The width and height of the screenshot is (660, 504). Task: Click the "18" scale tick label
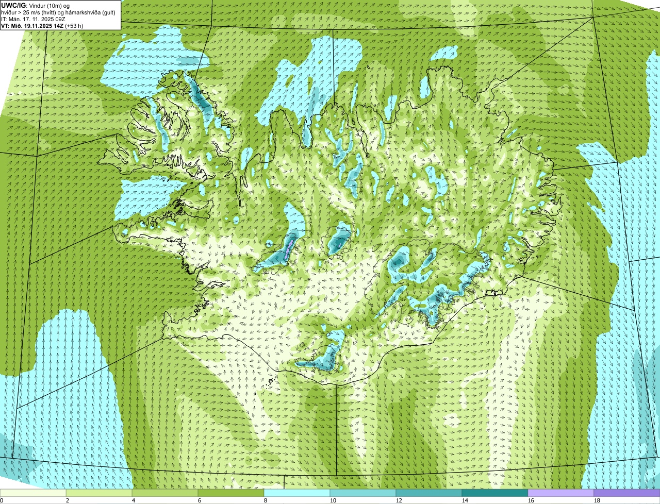pos(597,500)
